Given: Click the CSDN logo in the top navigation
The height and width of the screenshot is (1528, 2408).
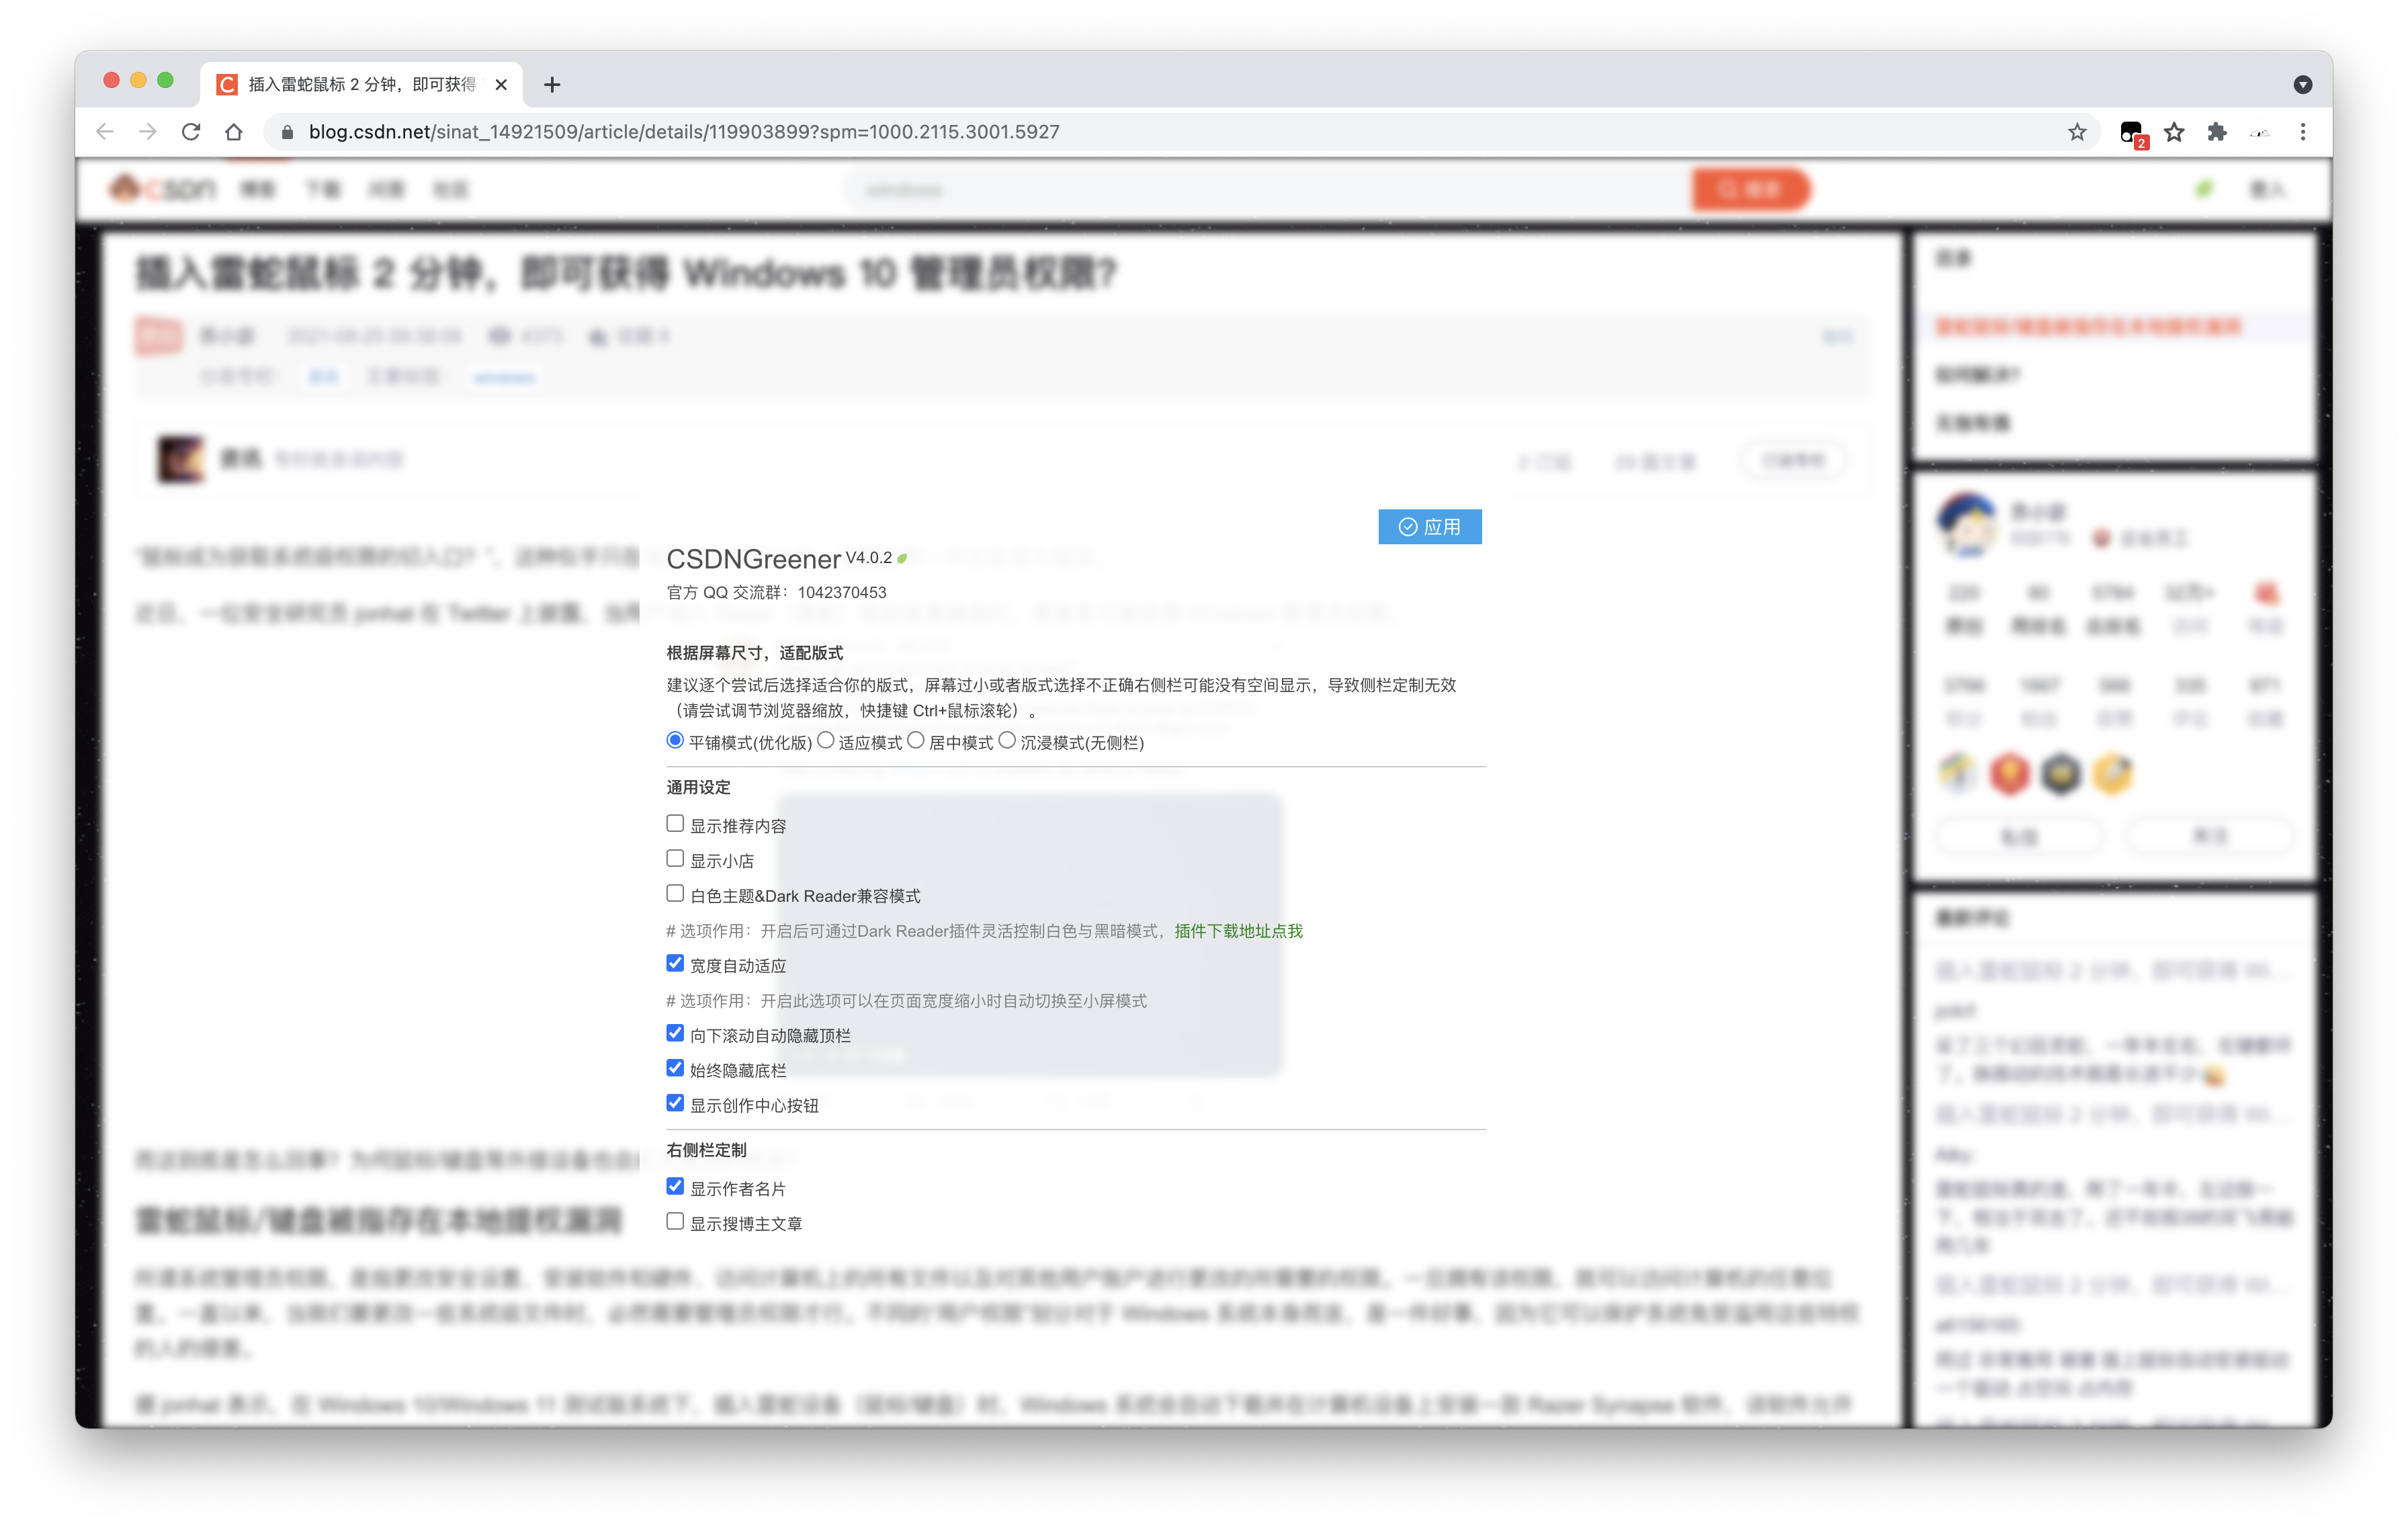Looking at the screenshot, I should click(163, 189).
